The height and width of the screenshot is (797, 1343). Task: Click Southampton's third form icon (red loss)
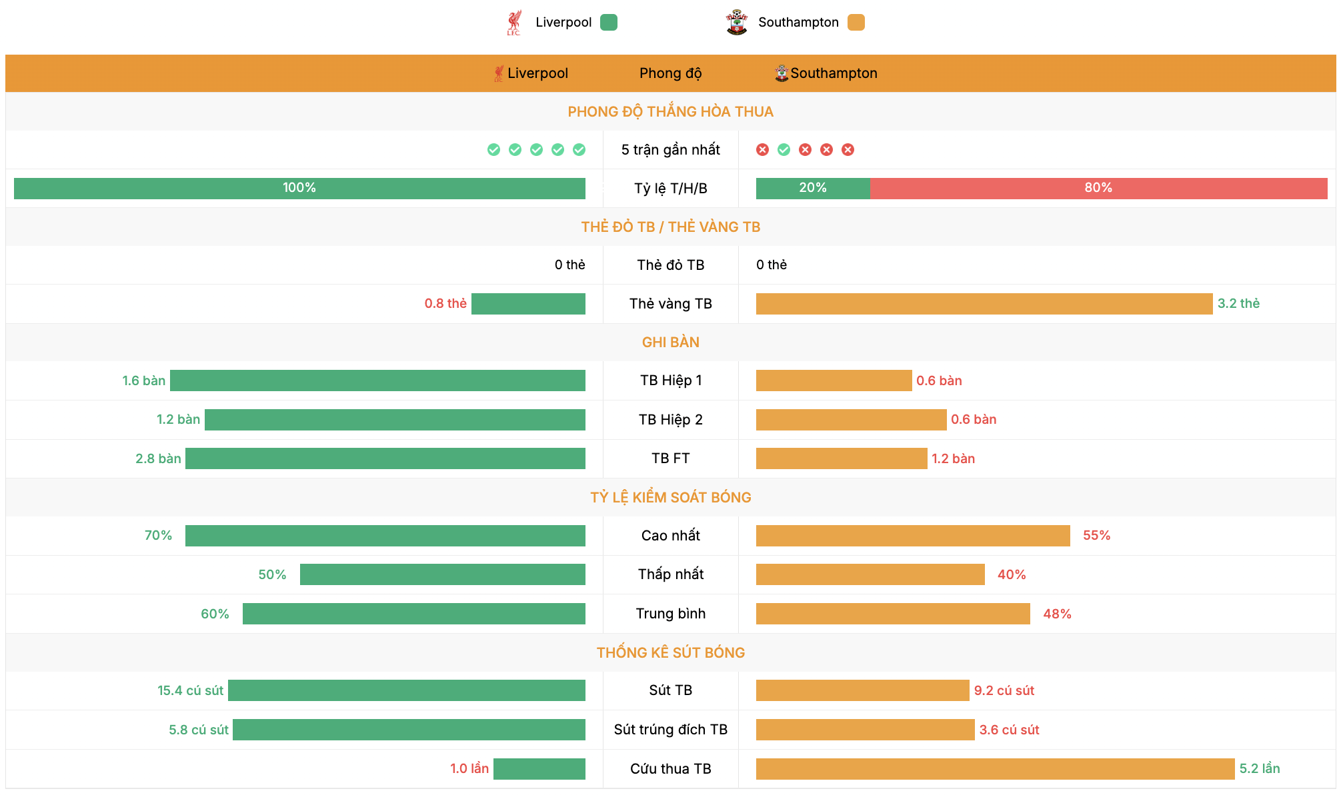tap(806, 150)
